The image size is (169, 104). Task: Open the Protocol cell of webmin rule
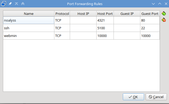(62, 36)
